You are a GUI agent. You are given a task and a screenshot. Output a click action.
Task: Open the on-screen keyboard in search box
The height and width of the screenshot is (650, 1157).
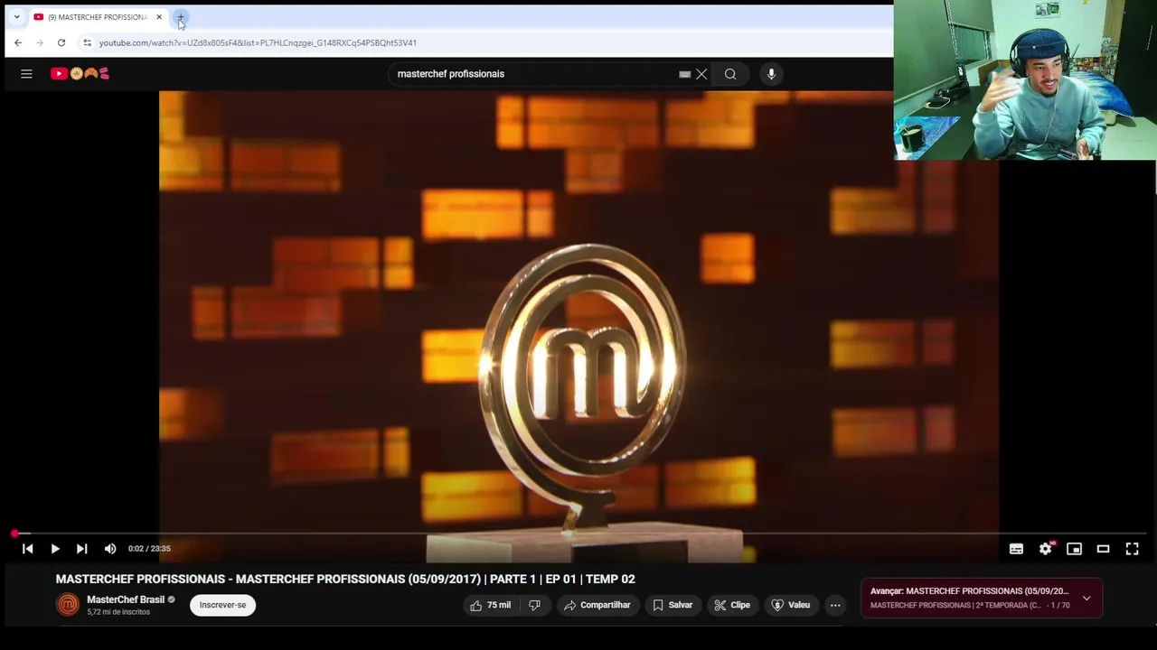684,74
